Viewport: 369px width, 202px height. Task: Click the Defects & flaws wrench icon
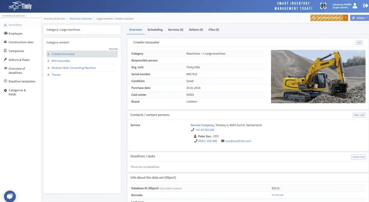tap(5, 59)
